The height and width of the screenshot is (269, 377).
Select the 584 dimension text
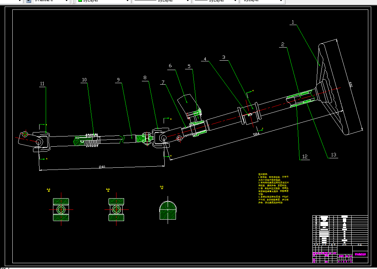click(256, 134)
